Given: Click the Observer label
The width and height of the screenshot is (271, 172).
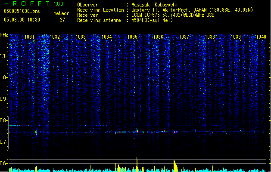Looking at the screenshot, I should coord(87,5).
